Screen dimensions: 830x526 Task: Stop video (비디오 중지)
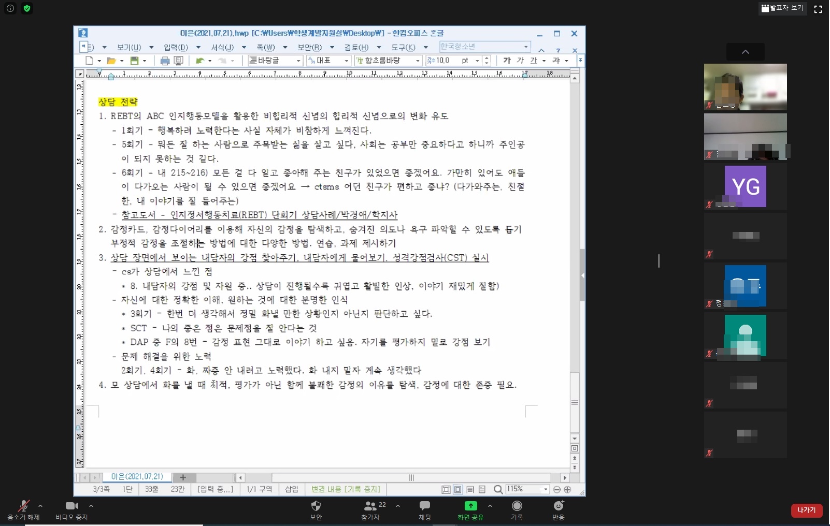point(72,510)
